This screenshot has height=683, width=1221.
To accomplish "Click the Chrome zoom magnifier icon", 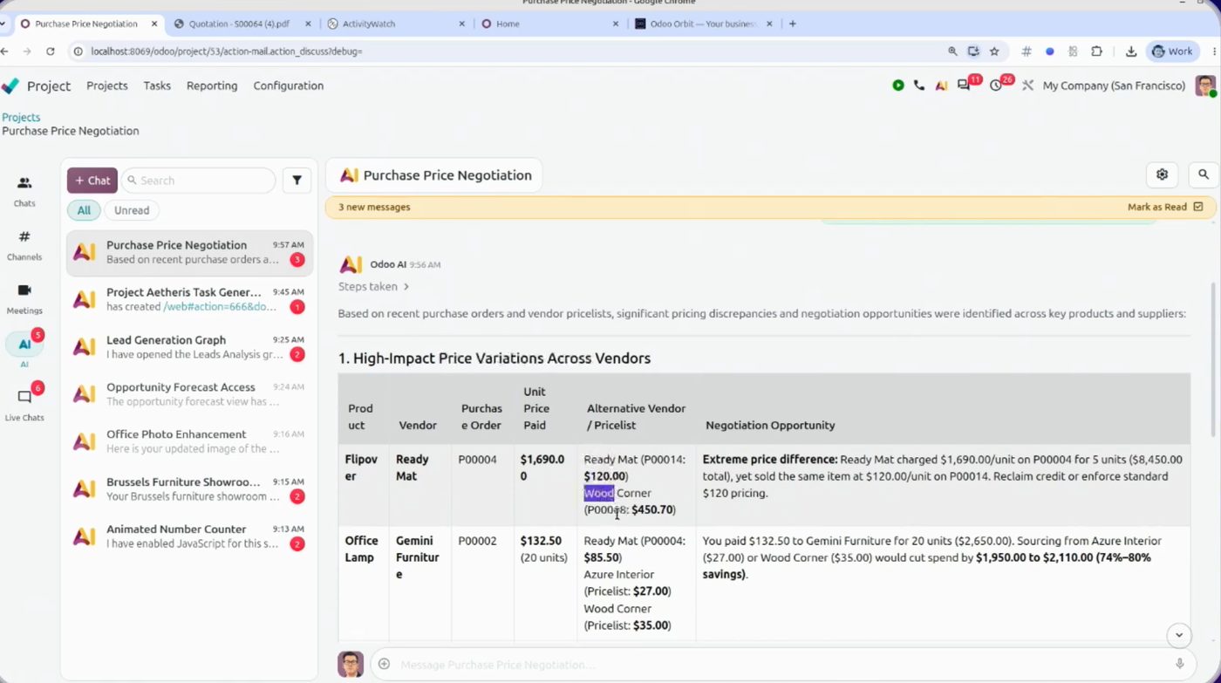I will pos(952,51).
